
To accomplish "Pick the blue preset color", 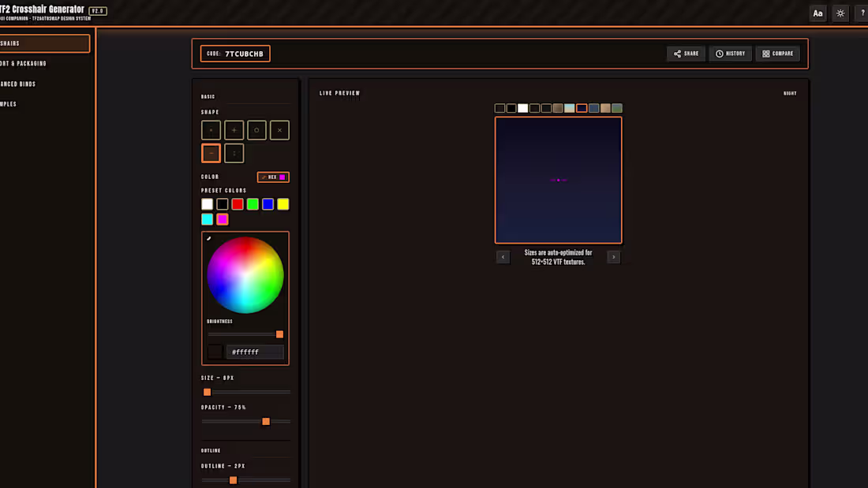I will click(268, 204).
